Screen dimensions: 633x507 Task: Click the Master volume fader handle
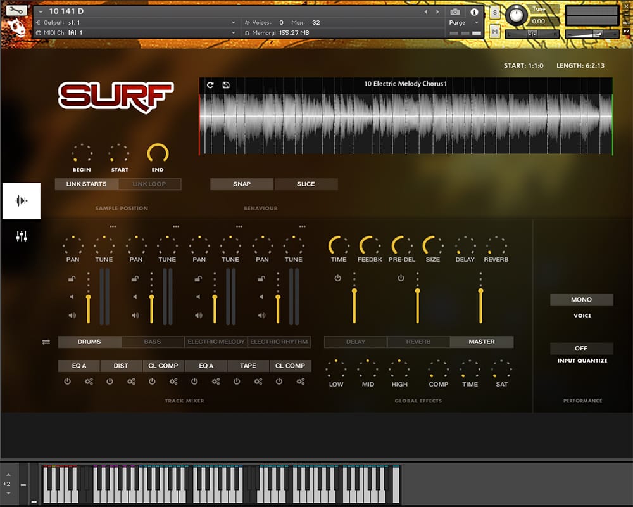tap(480, 292)
